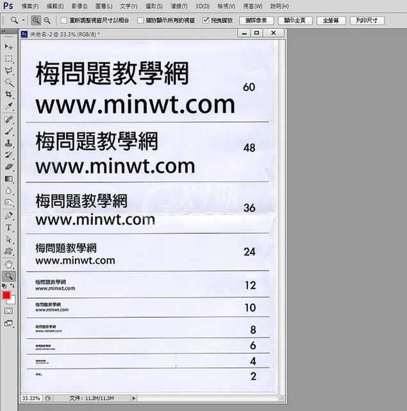
Task: Open the 影像(I) menu
Action: pos(79,6)
